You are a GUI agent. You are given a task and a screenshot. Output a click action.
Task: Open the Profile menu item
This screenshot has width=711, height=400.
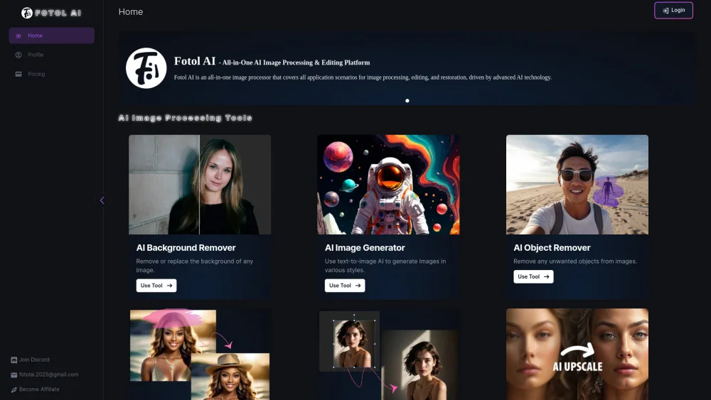coord(52,55)
